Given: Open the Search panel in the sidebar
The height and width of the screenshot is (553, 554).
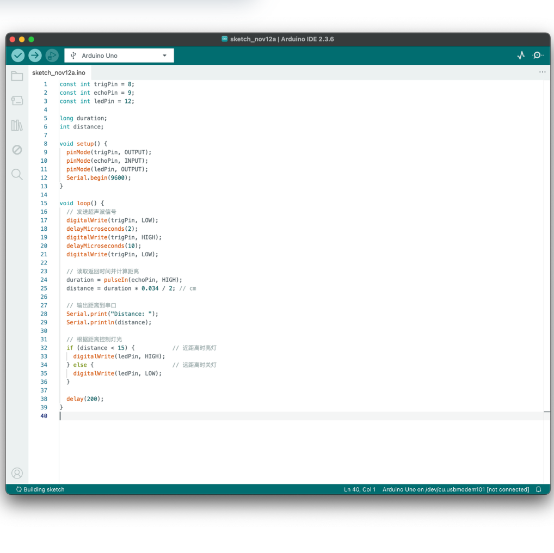Looking at the screenshot, I should [17, 174].
